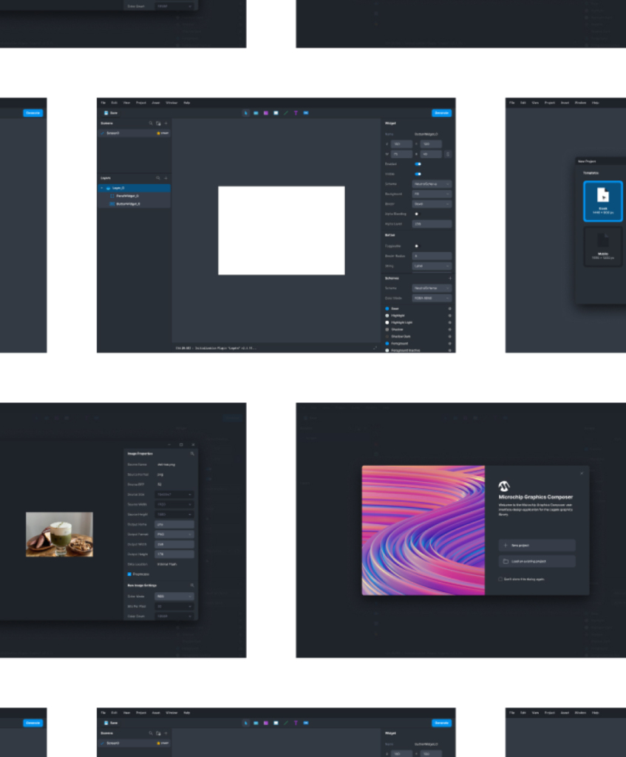Click the aspect lock icon beside the height field

(448, 154)
